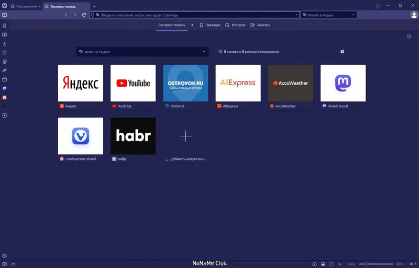Viewport: 419px width, 268px height.
Task: Go forward with the forward arrow
Action: (75, 15)
